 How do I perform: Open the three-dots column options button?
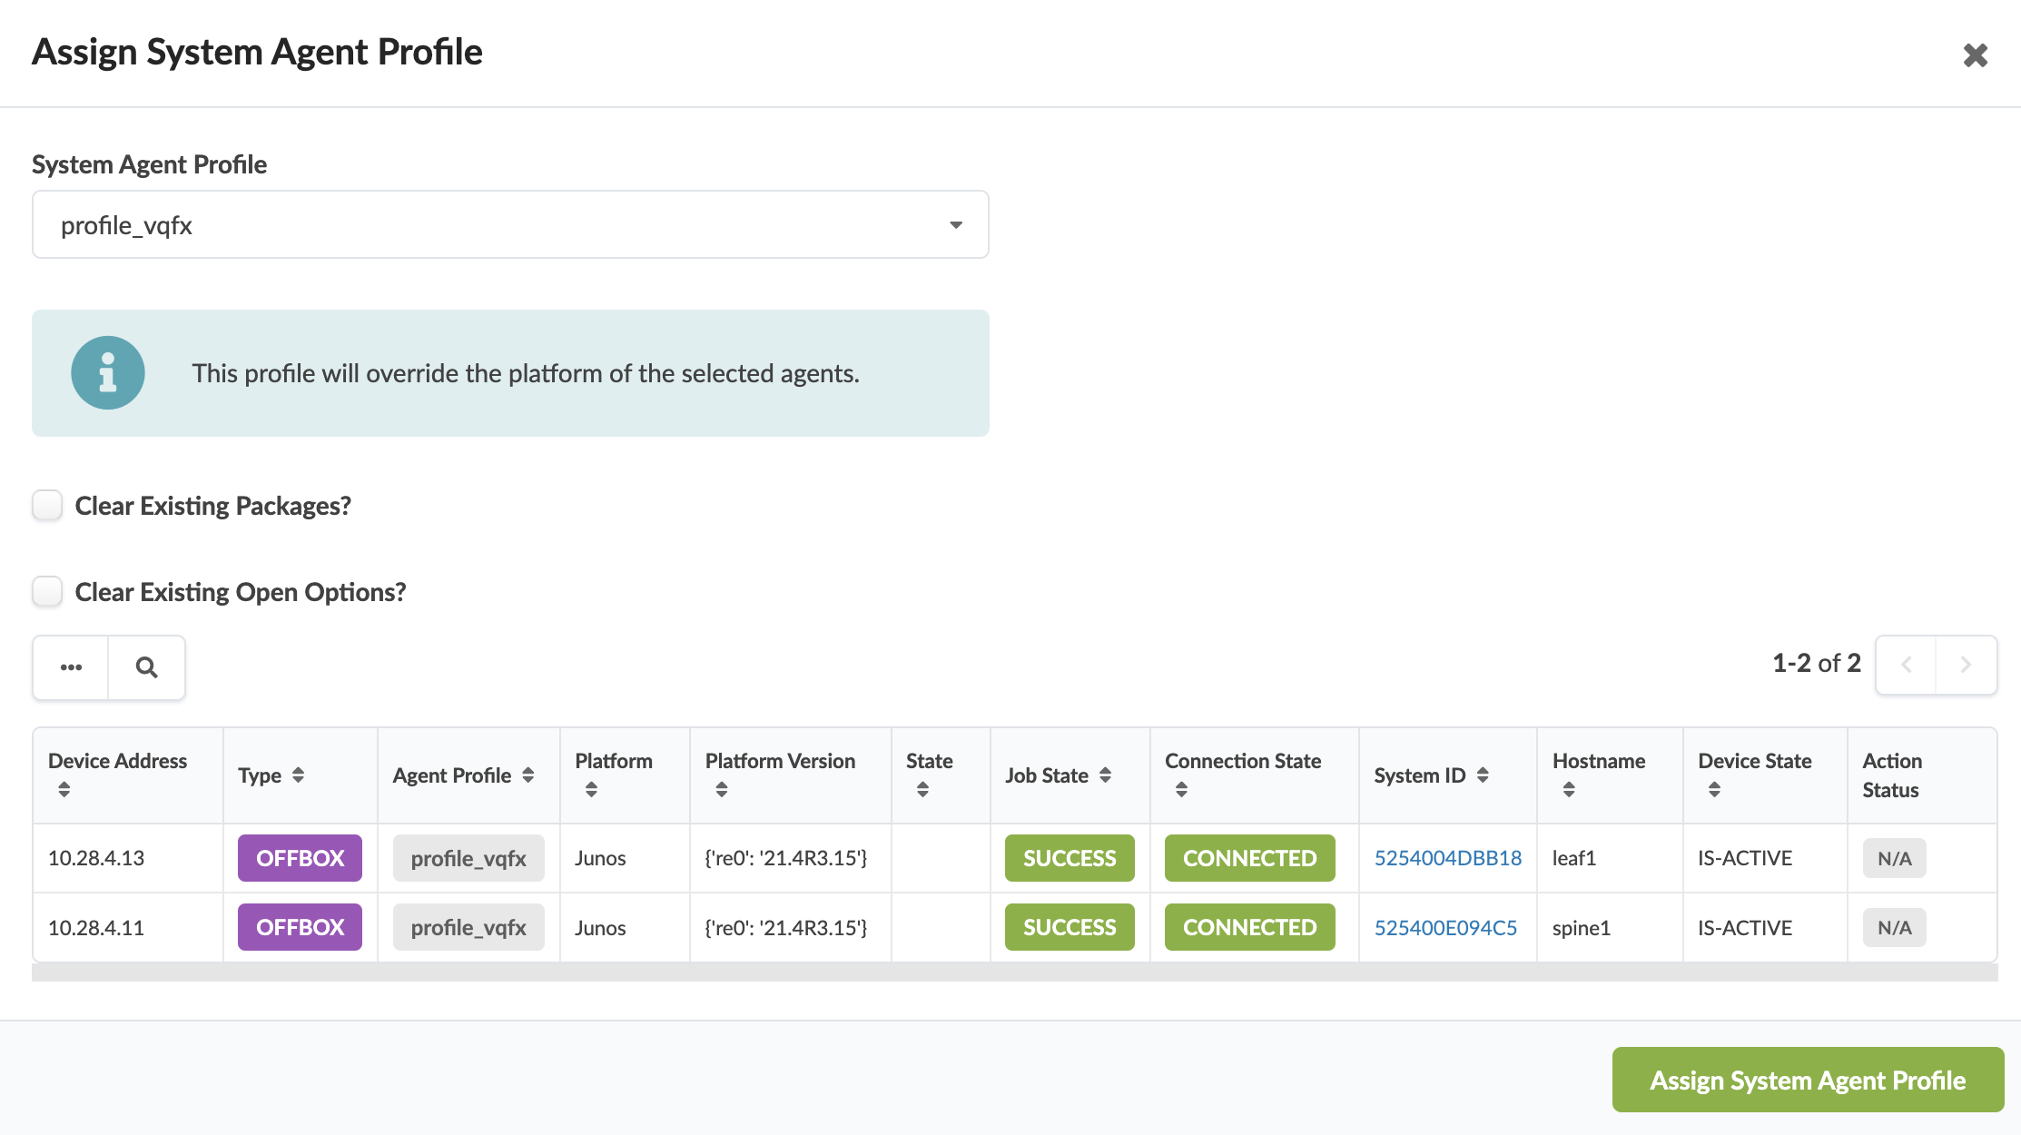click(x=71, y=667)
